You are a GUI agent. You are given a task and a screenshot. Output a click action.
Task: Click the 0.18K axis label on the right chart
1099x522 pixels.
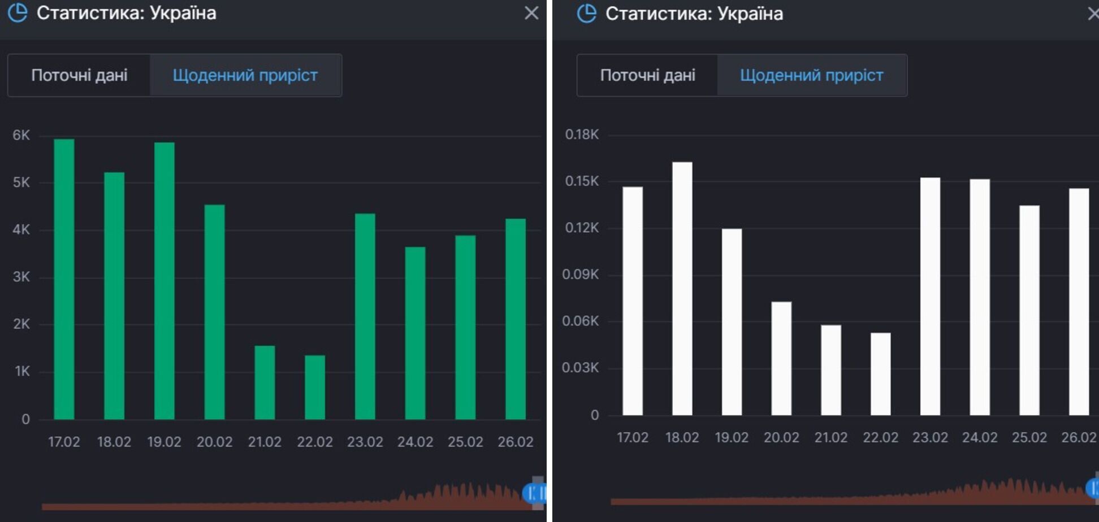coord(582,134)
